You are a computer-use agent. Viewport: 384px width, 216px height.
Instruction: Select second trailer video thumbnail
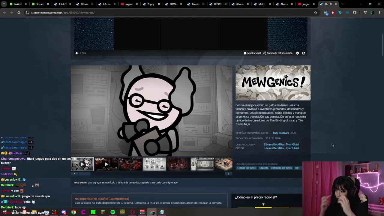tap(106, 164)
